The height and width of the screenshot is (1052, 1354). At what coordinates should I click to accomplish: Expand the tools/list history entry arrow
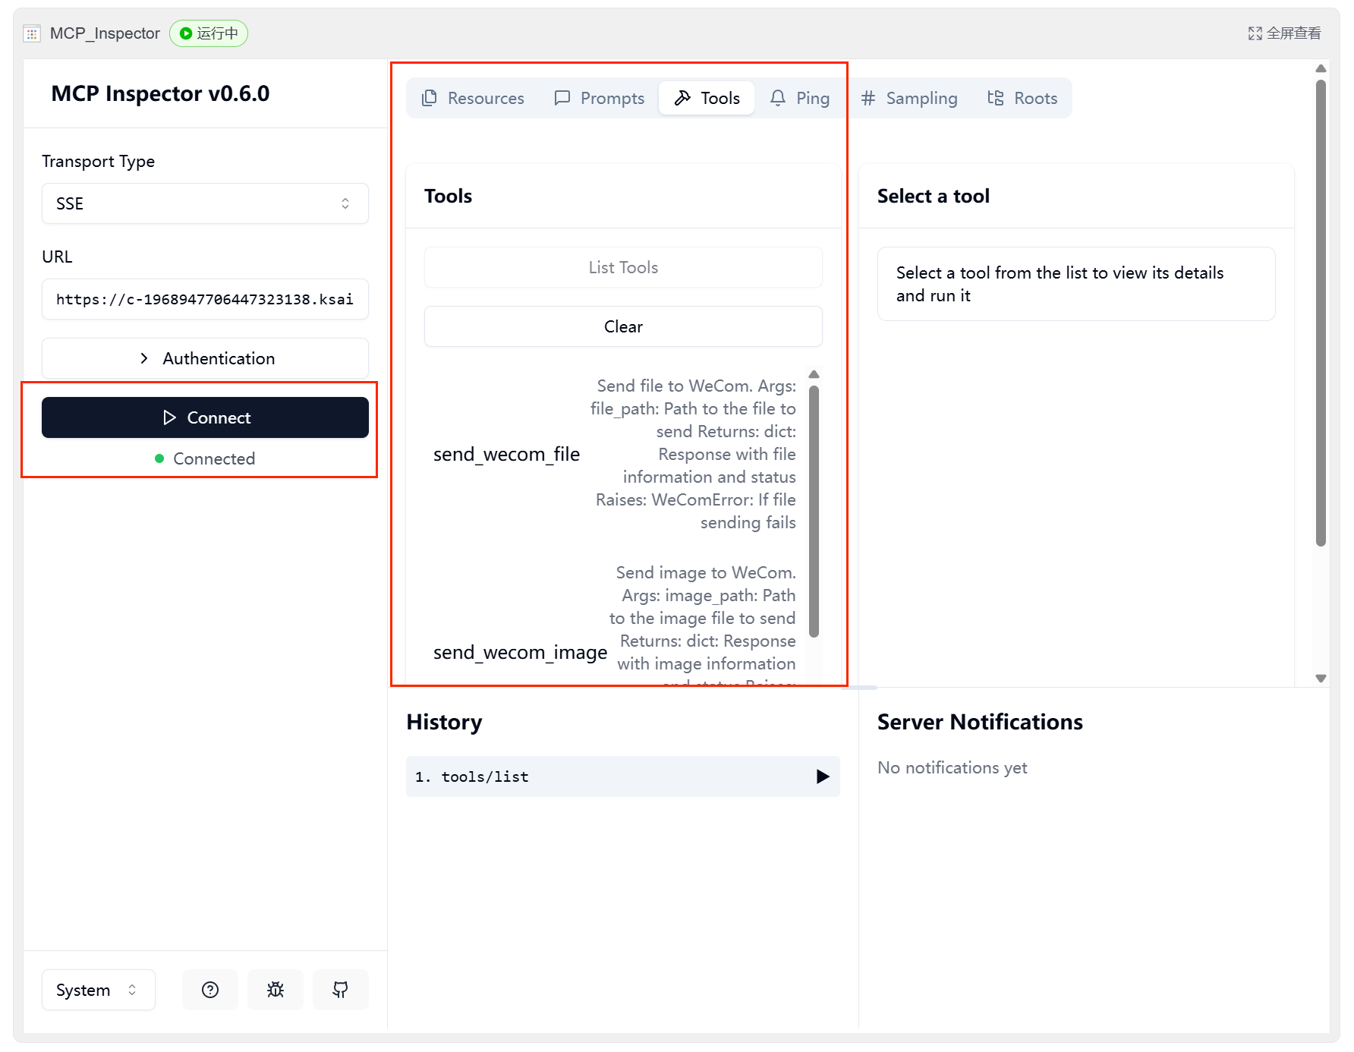point(822,776)
